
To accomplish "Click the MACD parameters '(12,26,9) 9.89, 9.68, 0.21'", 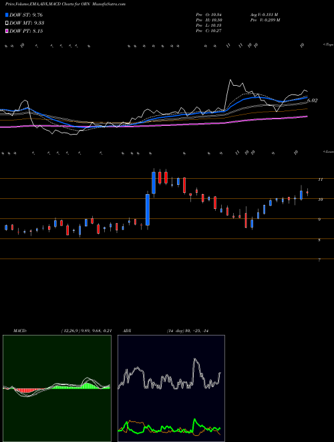I will pyautogui.click(x=86, y=331).
